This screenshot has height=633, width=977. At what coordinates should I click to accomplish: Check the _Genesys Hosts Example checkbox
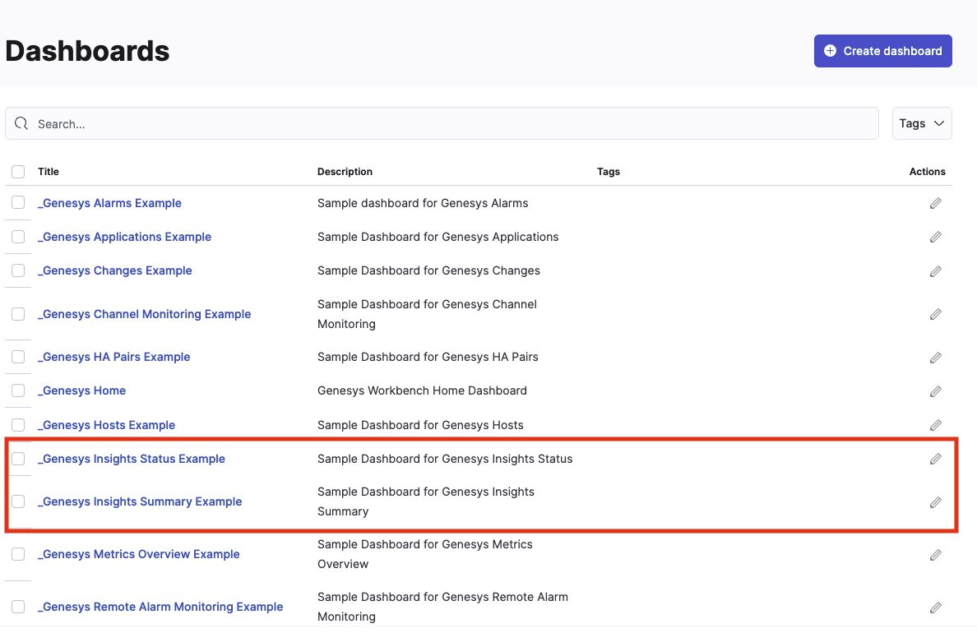point(18,425)
